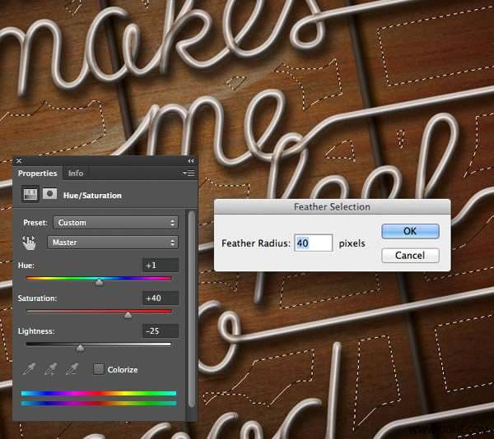
Task: Click the 'Saturation:' label
Action: tap(37, 298)
